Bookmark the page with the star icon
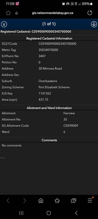This screenshot has width=98, height=219. 8,13
